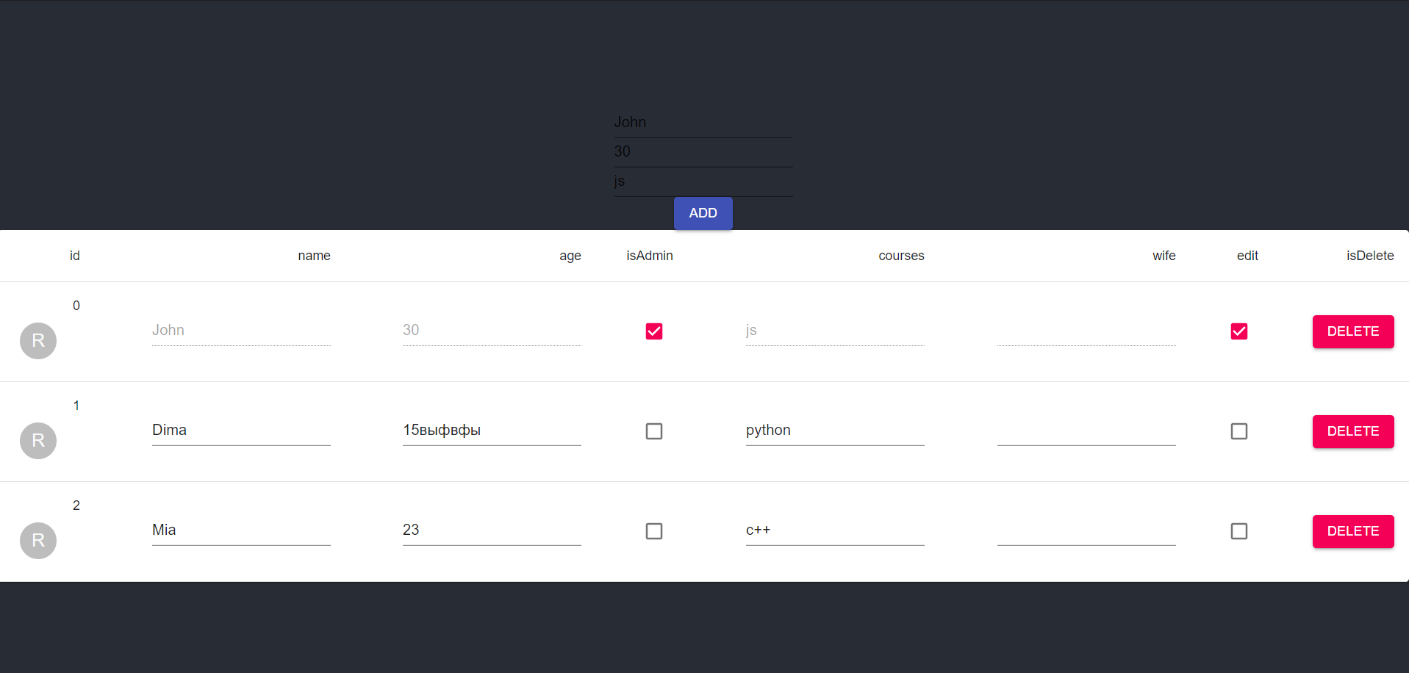Click the top form field containing js
Screen dimensions: 1409x673
[x=703, y=181]
